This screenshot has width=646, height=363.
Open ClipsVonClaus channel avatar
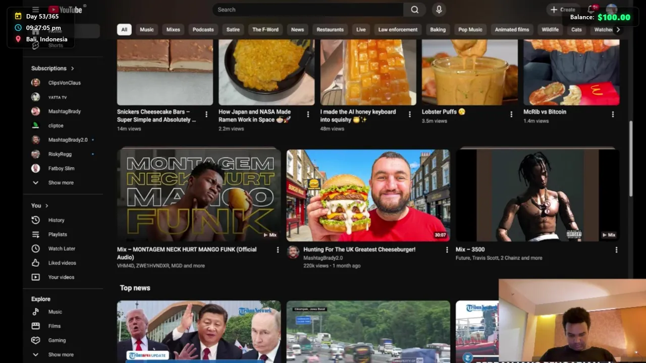pyautogui.click(x=35, y=83)
